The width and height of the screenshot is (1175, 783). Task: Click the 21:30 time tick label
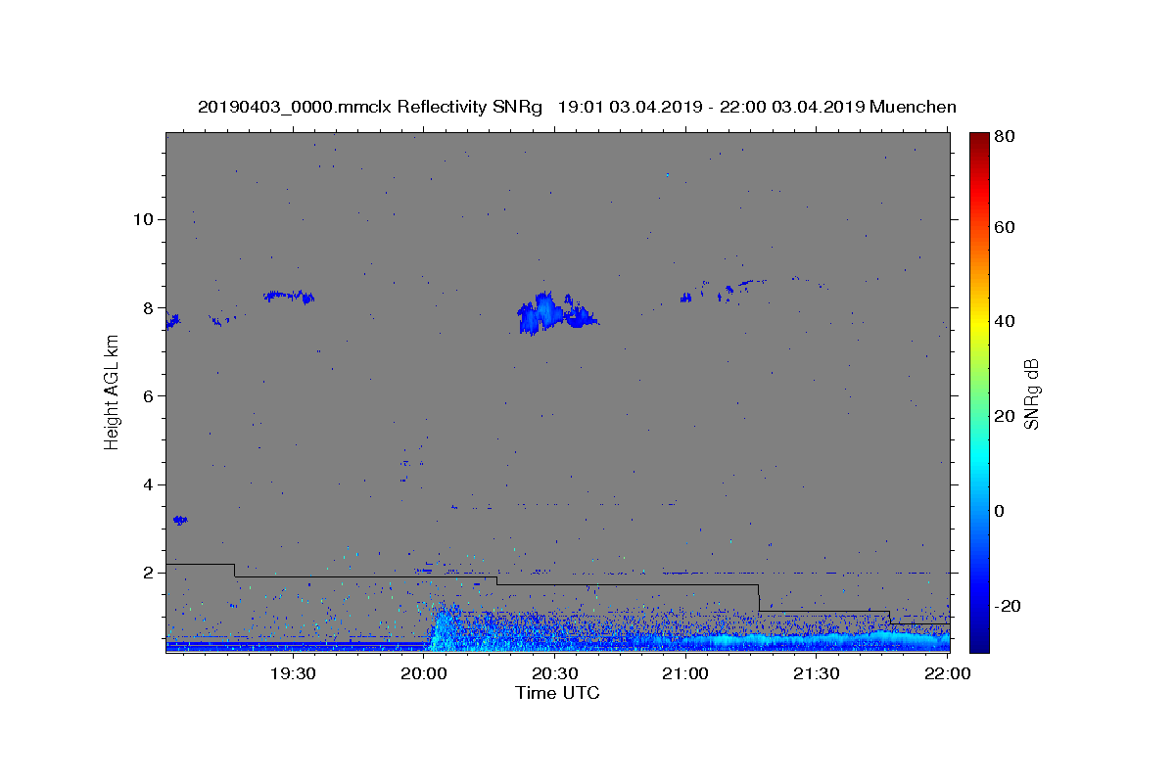[x=817, y=673]
